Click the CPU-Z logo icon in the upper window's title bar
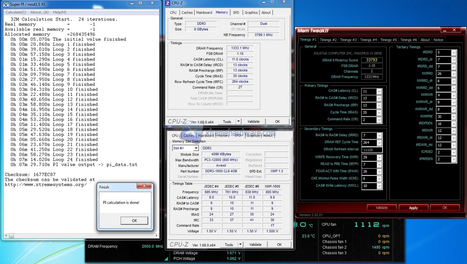Viewport: 467px width, 264px height. [x=168, y=3]
